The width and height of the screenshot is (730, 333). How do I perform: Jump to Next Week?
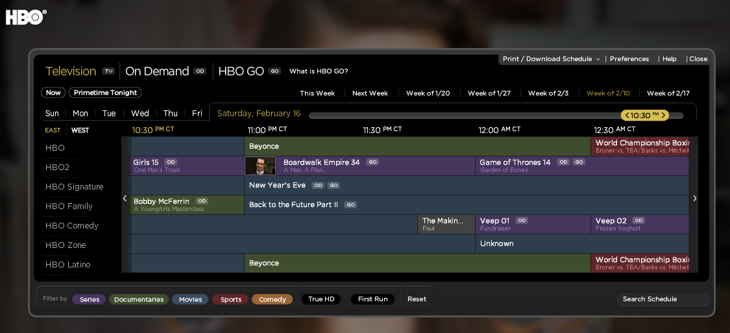[x=370, y=93]
